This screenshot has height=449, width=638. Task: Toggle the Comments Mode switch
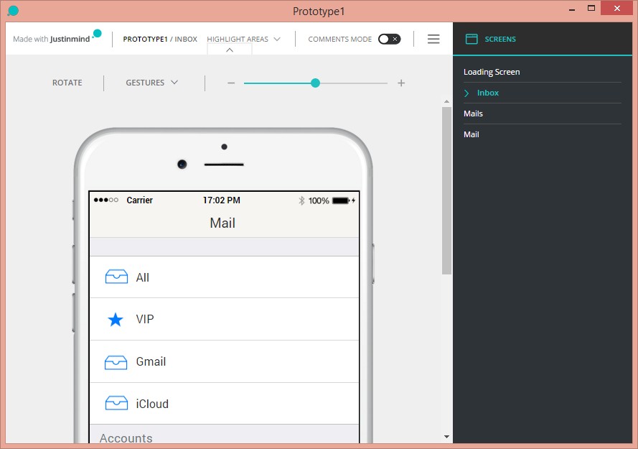click(389, 39)
